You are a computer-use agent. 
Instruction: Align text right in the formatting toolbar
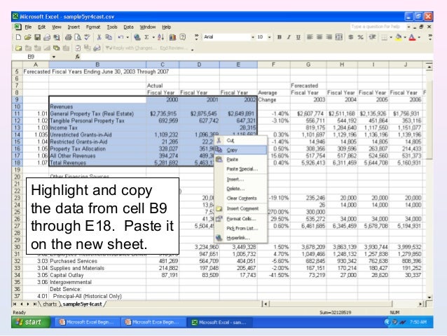[329, 37]
